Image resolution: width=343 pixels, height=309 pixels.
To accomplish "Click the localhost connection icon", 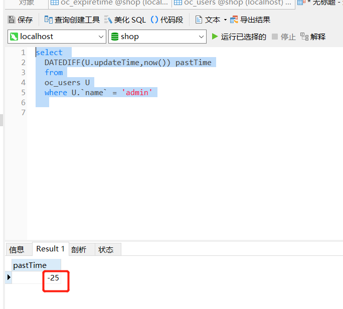I will click(14, 37).
